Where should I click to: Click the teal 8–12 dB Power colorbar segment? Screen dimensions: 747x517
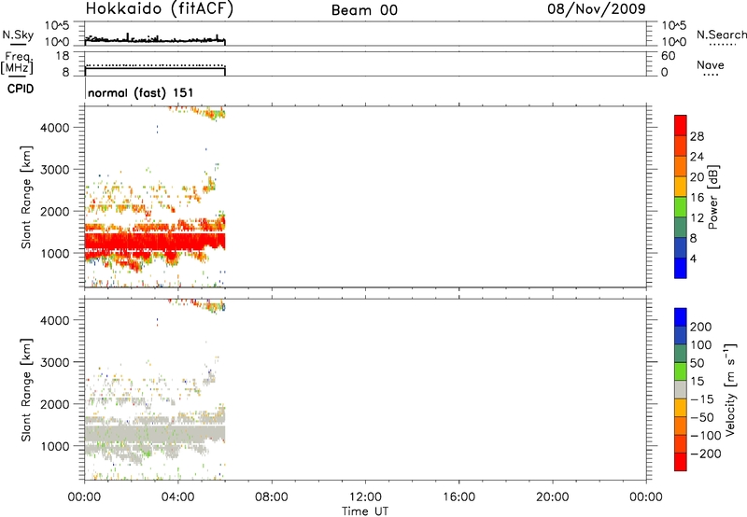pos(681,227)
